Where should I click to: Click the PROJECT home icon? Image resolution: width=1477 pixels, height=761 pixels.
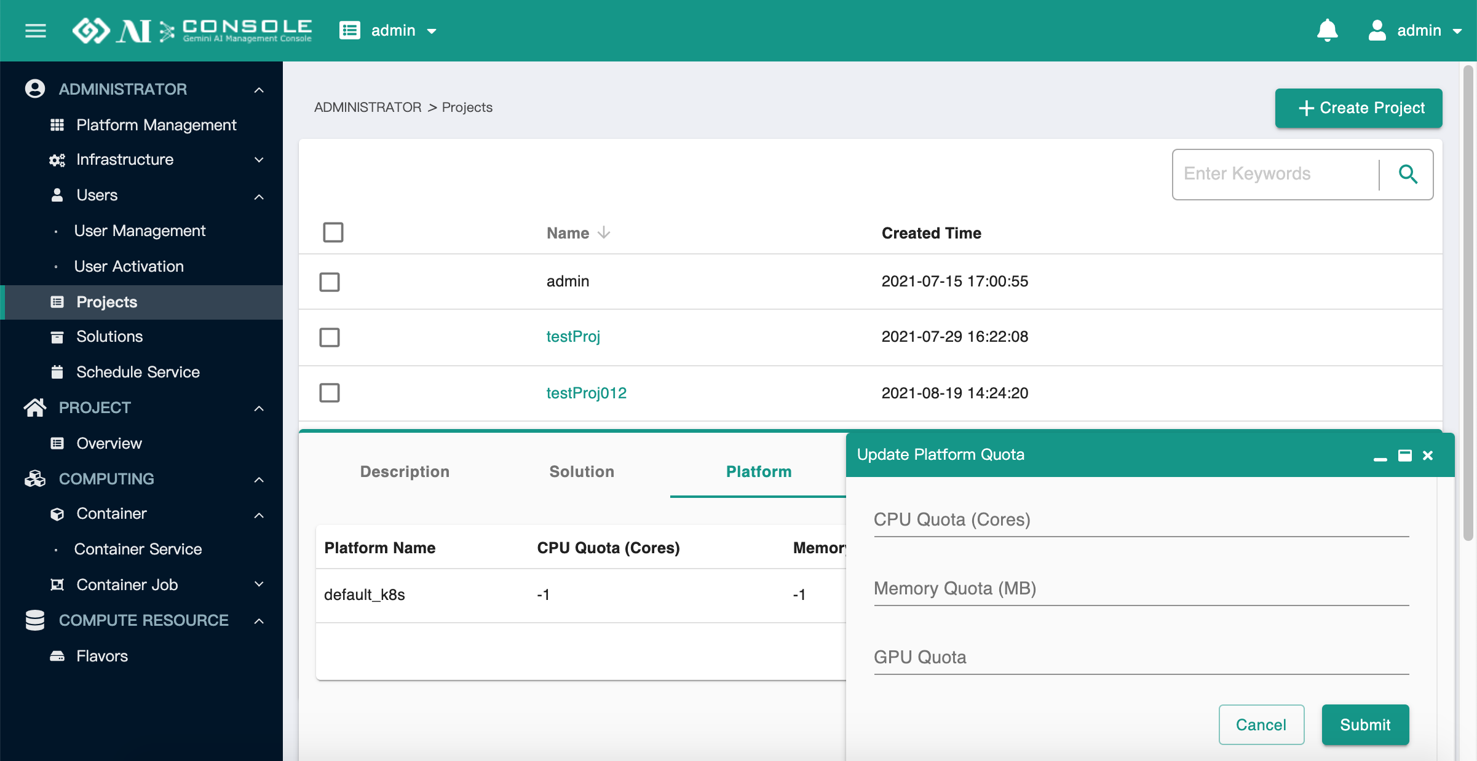(x=35, y=408)
